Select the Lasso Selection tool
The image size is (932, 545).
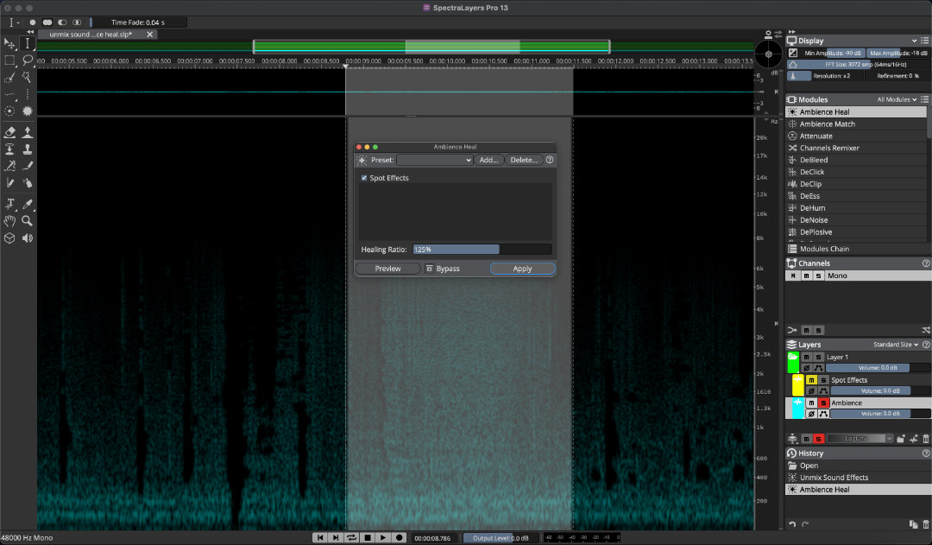point(28,60)
